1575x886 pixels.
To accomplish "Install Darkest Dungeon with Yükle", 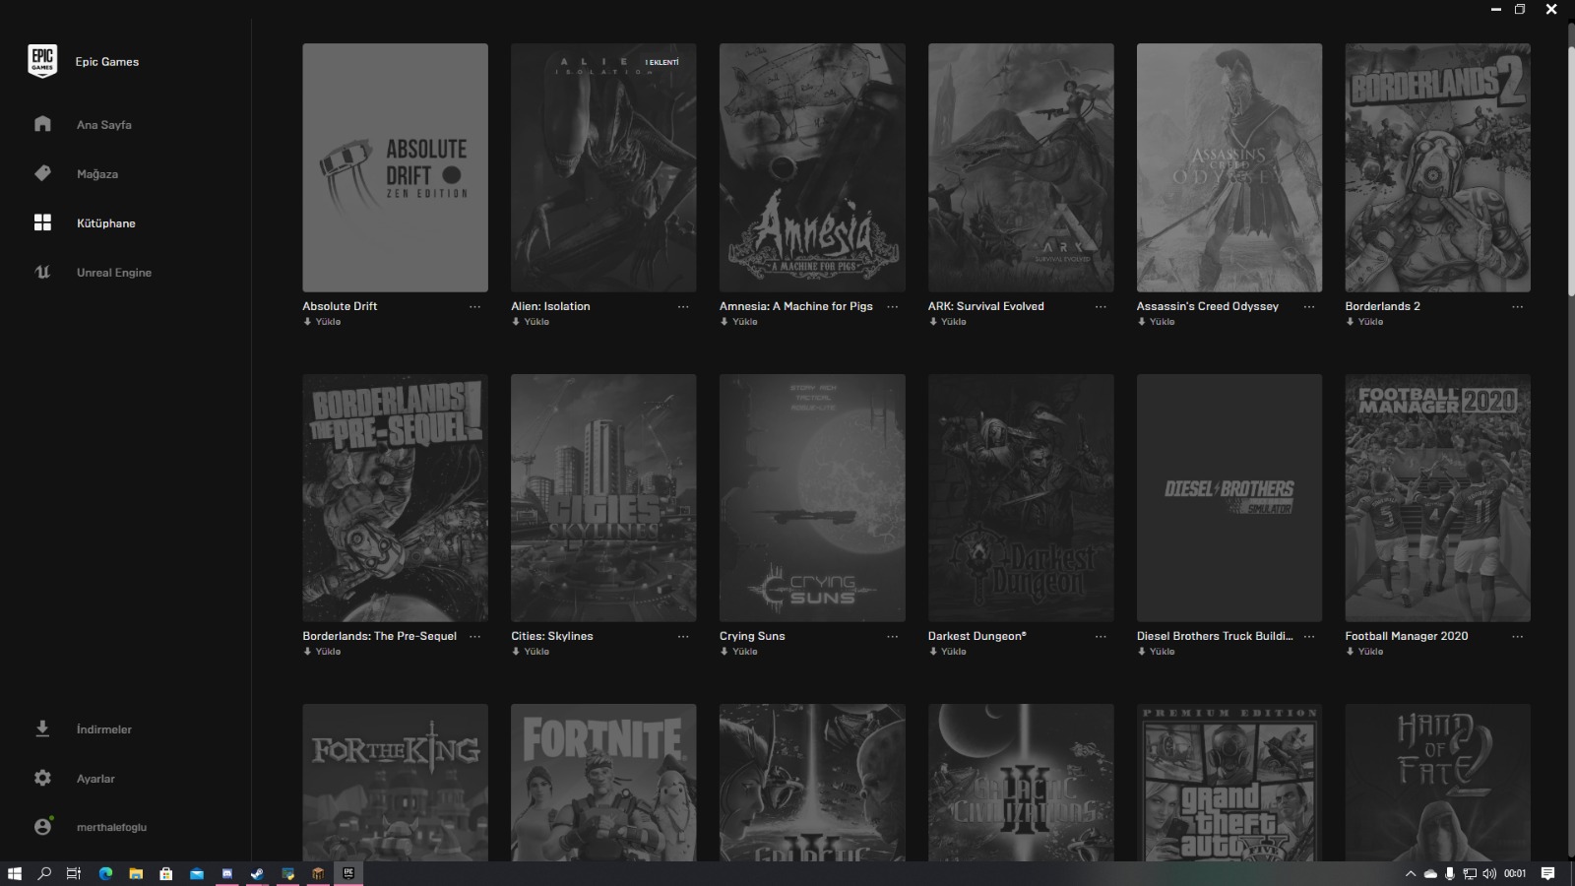I will click(948, 652).
